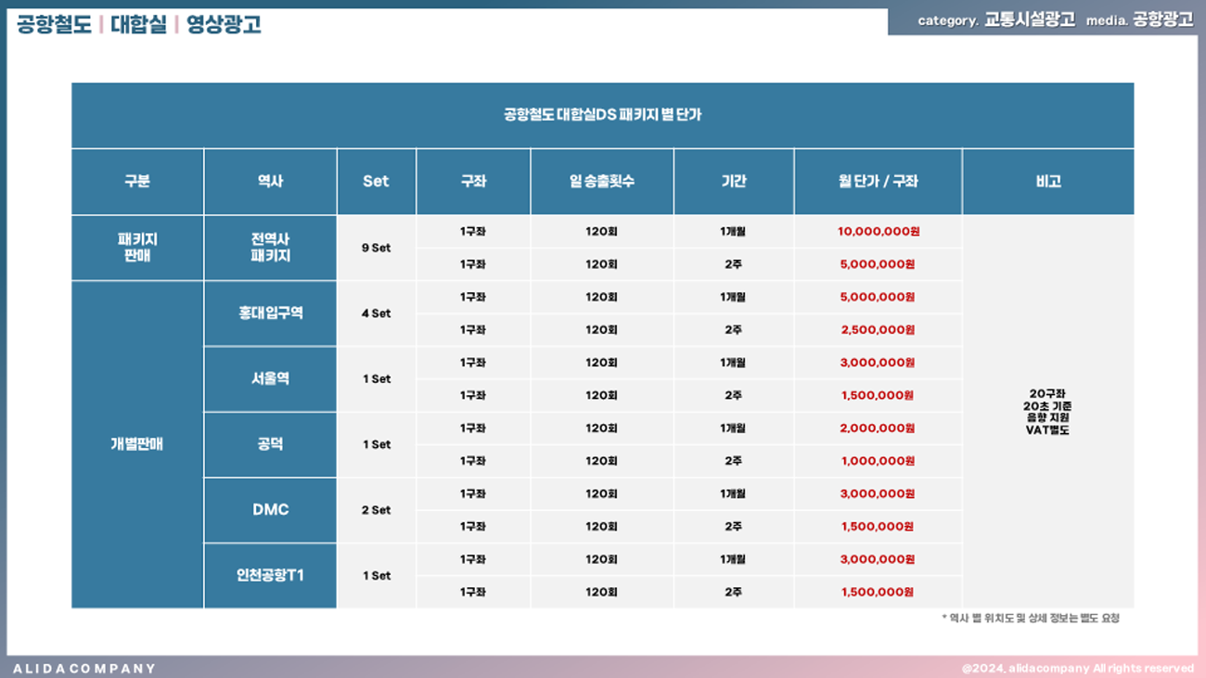This screenshot has height=678, width=1206.
Task: Click the 공항철도 대합실DS 패키지 별 단가 table title
Action: [602, 115]
